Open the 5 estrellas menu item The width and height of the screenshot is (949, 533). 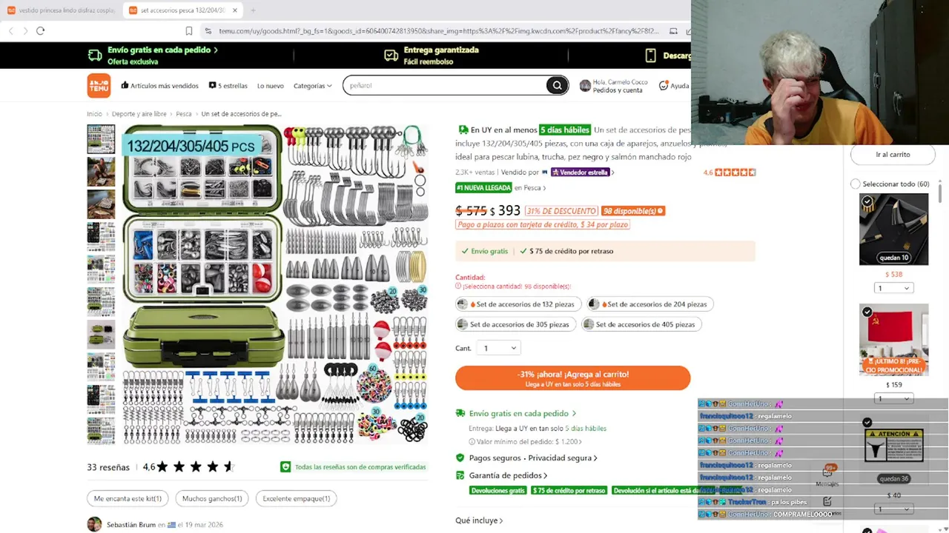pyautogui.click(x=228, y=86)
